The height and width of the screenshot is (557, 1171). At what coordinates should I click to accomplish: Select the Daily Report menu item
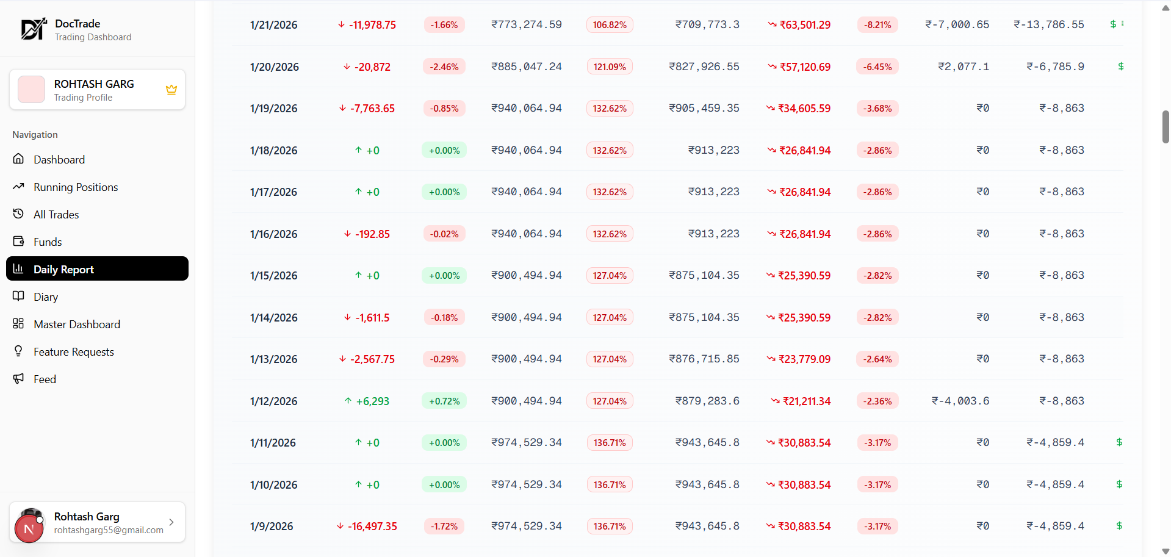[97, 269]
